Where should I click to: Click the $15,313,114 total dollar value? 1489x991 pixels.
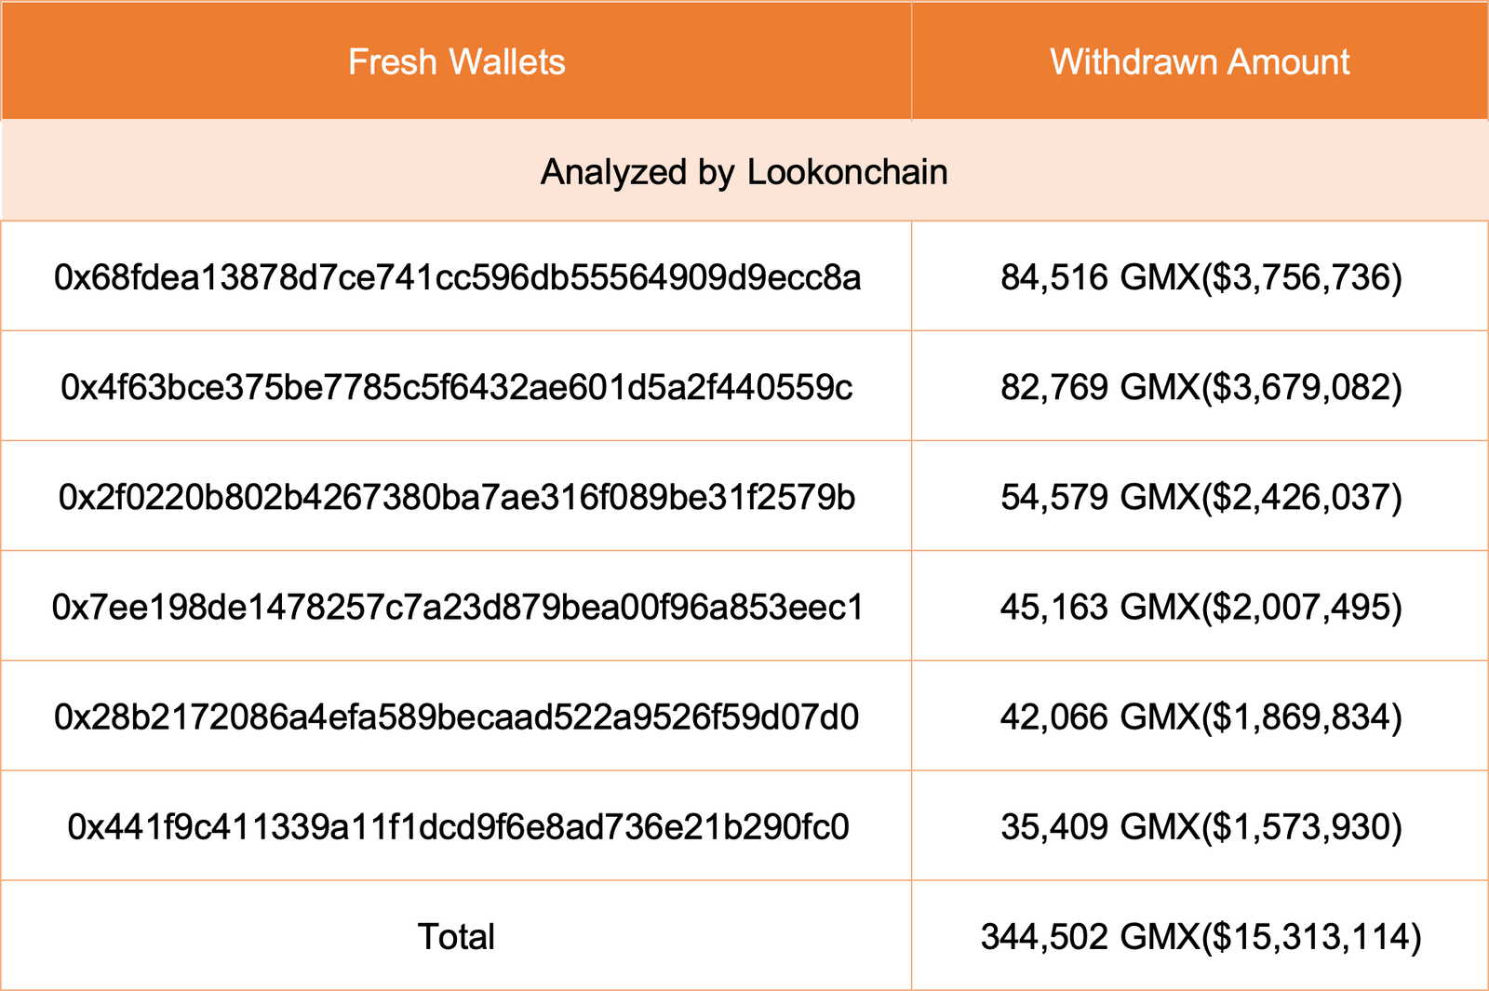(x=1312, y=937)
